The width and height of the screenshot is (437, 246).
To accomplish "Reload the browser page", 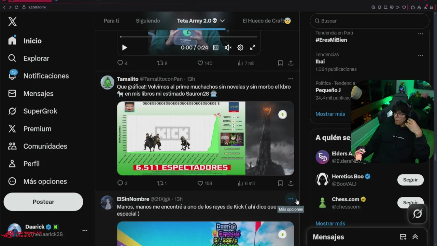I will tap(16, 7).
